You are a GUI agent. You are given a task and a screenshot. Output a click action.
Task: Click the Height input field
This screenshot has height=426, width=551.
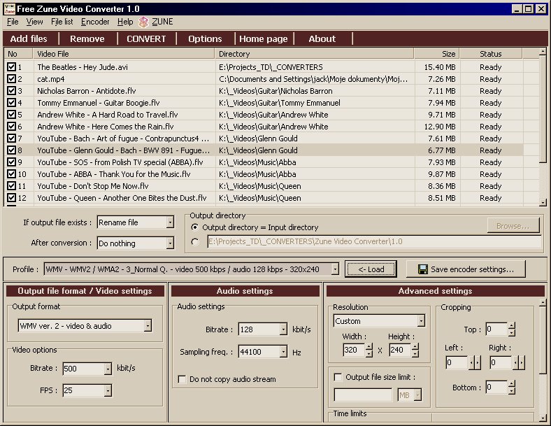point(401,350)
